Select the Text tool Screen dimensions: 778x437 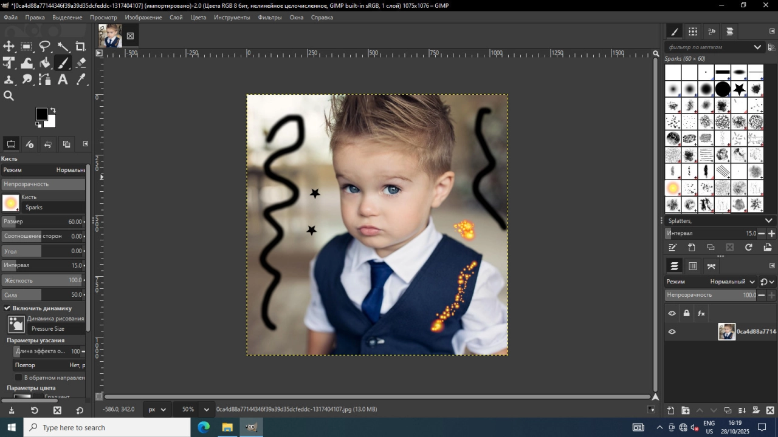pyautogui.click(x=63, y=79)
